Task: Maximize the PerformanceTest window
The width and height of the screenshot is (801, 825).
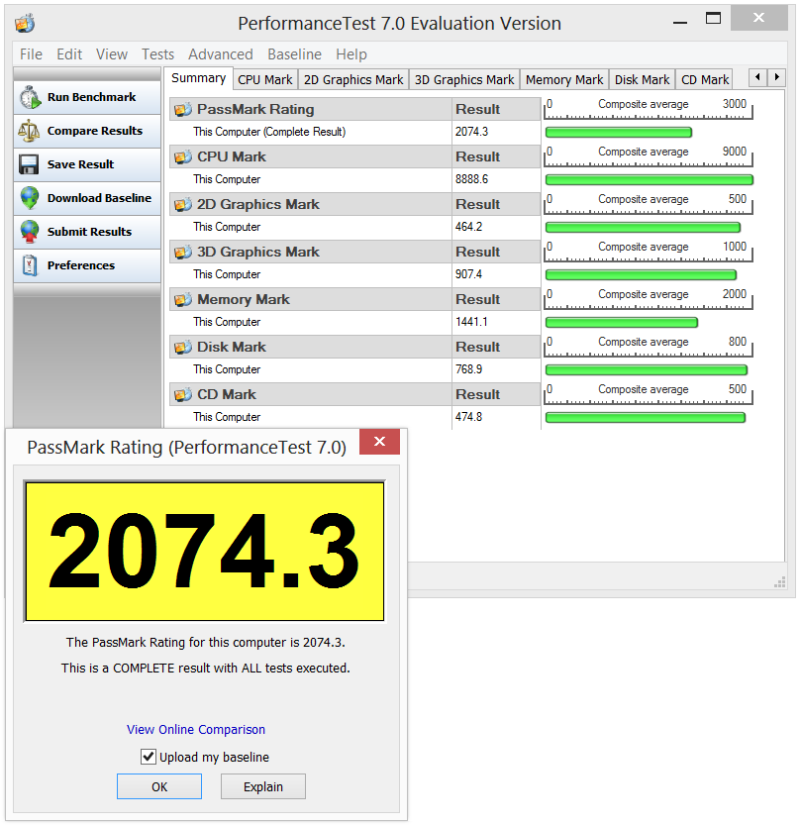Action: [713, 19]
